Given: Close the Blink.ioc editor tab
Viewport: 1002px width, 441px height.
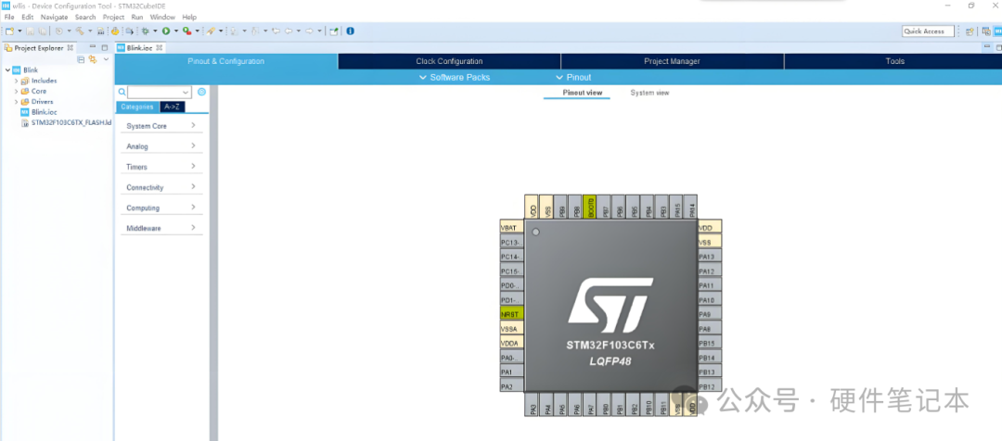Looking at the screenshot, I should click(160, 48).
